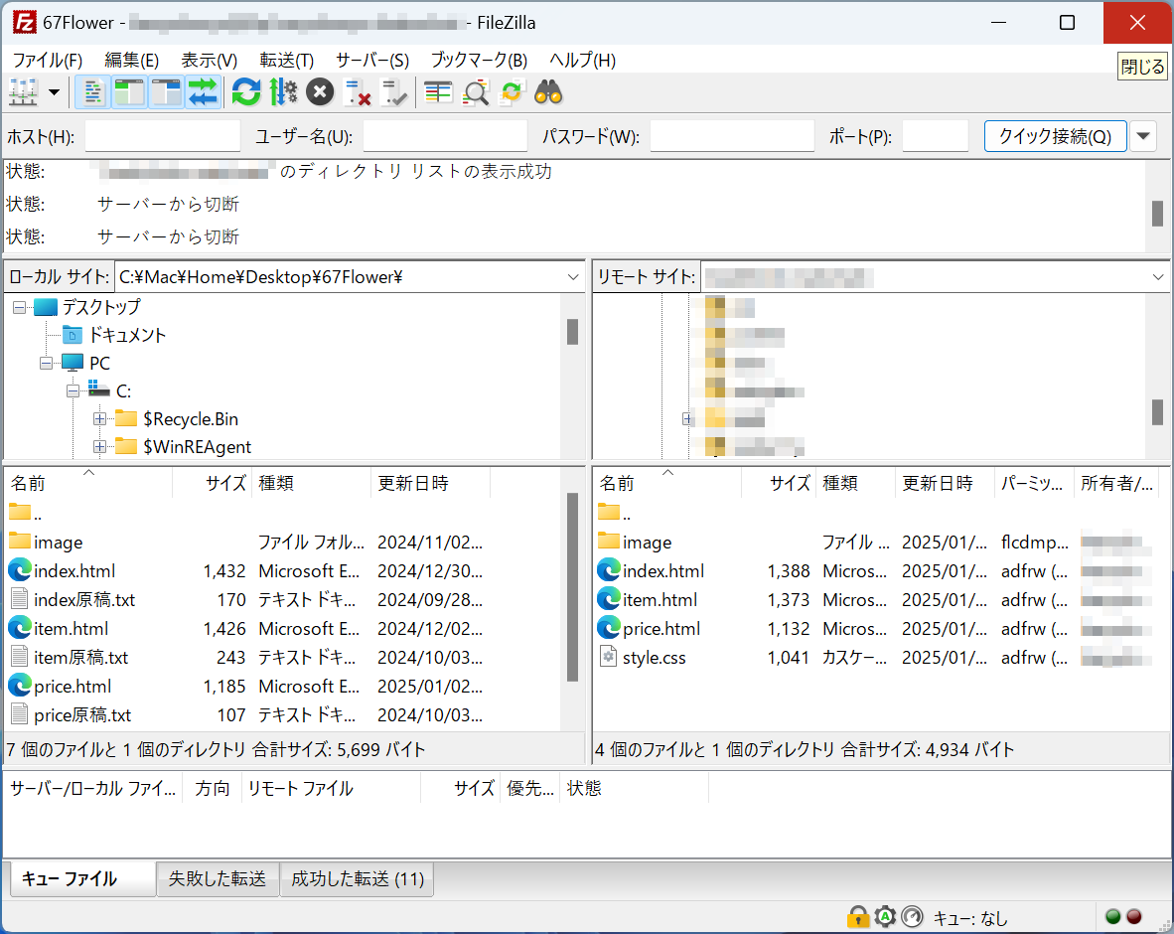
Task: Select the remote image folder icon
Action: (609, 541)
